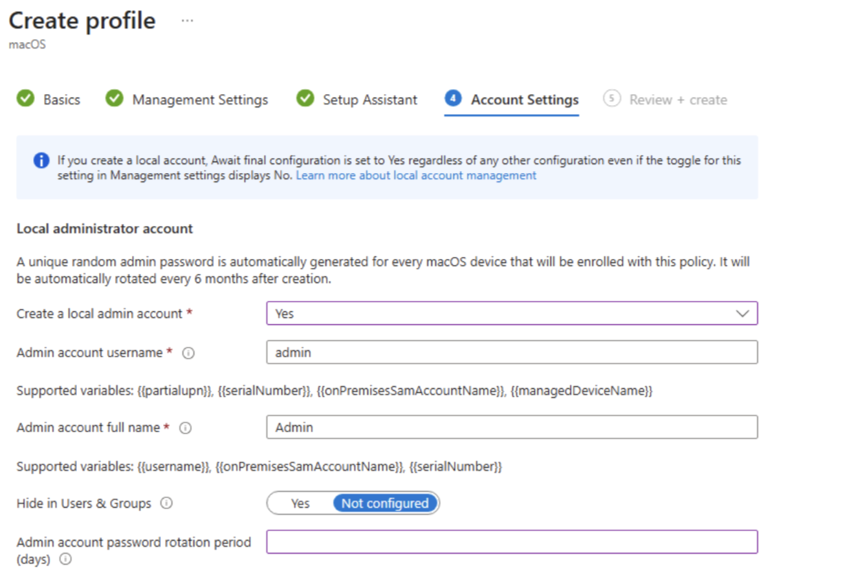The width and height of the screenshot is (858, 581).
Task: Click the Setup Assistant green check icon
Action: 305,99
